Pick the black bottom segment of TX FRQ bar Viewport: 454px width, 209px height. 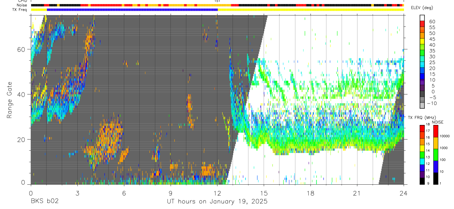point(422,181)
